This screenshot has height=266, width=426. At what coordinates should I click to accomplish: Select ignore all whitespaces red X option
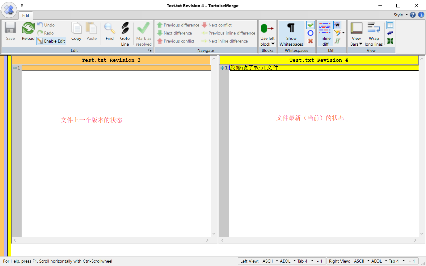tap(310, 41)
